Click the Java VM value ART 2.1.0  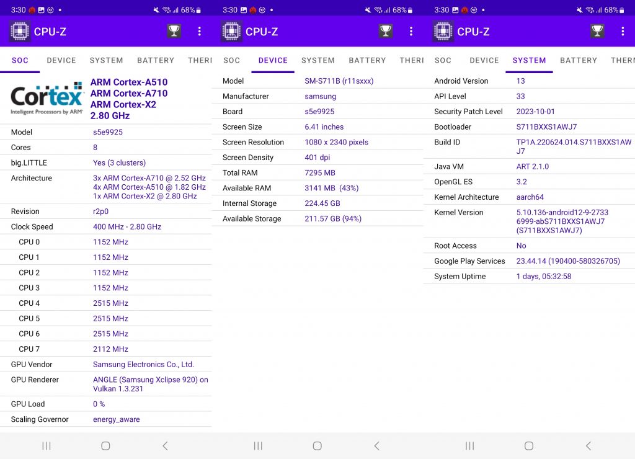click(x=533, y=166)
